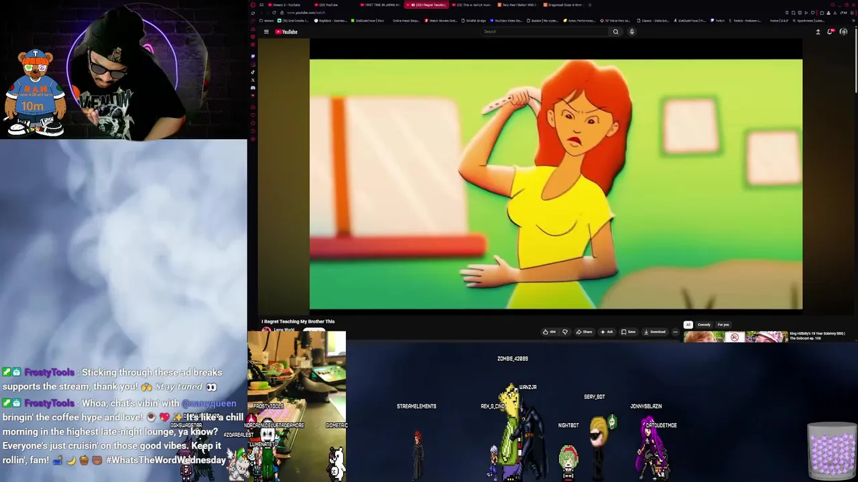This screenshot has height=482, width=858.
Task: Reload the page in browser toolbar
Action: coord(274,13)
